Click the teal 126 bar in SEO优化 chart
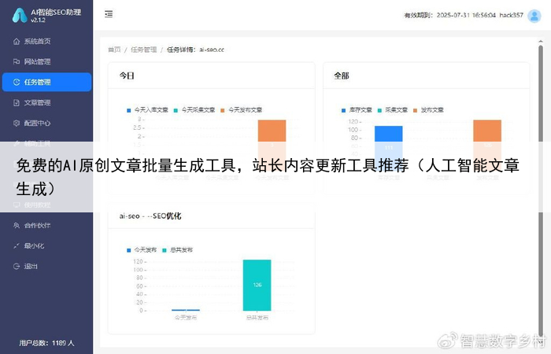The image size is (551, 354). (257, 285)
